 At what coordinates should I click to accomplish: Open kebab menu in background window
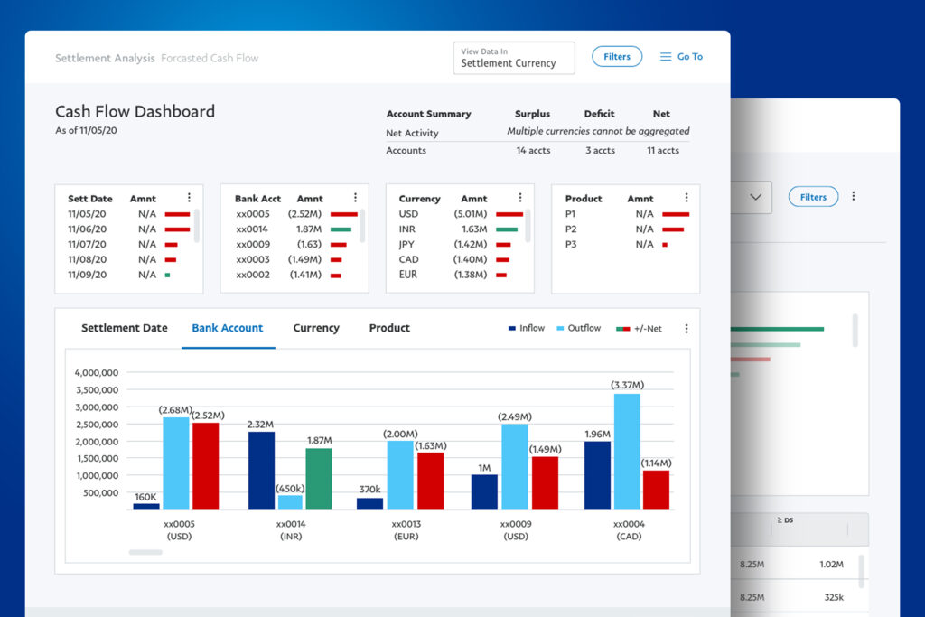[853, 196]
